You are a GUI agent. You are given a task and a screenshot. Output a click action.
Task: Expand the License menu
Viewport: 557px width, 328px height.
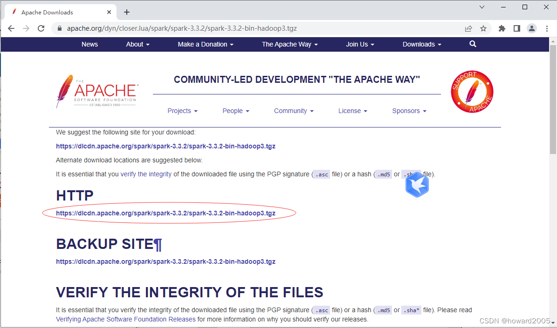(x=353, y=111)
